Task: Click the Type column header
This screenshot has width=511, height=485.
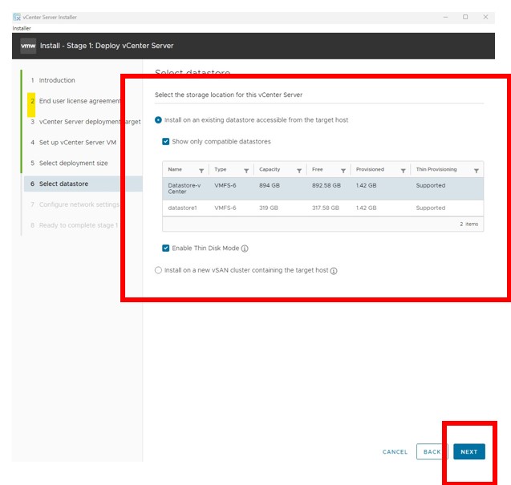Action: click(x=221, y=169)
